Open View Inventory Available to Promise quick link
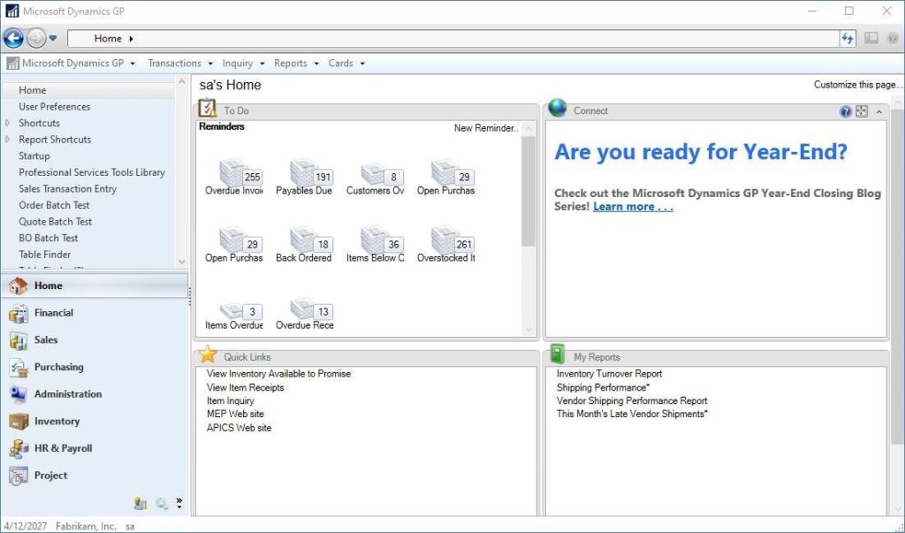This screenshot has height=533, width=905. point(278,374)
